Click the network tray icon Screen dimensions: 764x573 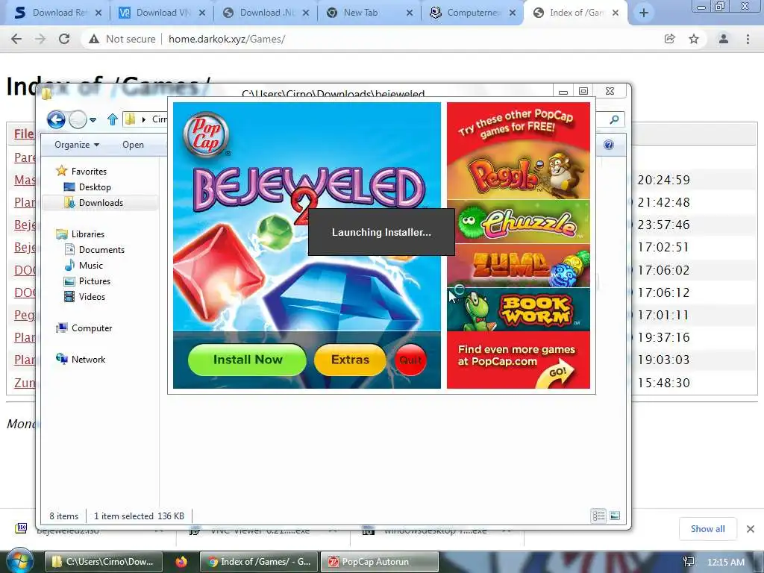coord(689,562)
